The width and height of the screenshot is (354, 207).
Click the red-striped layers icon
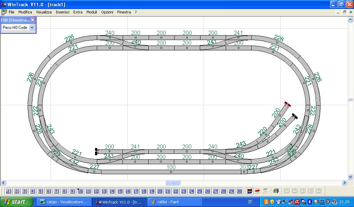[257, 191]
